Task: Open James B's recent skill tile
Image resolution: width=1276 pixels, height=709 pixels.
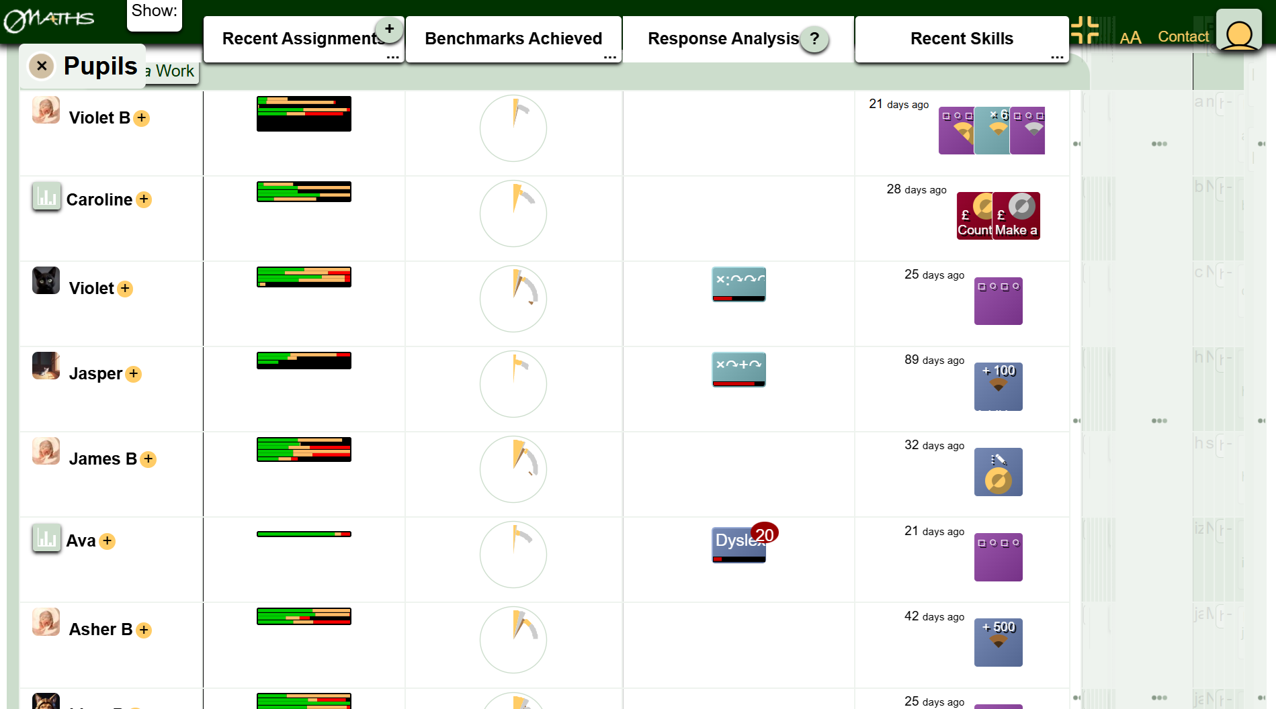Action: click(x=998, y=472)
